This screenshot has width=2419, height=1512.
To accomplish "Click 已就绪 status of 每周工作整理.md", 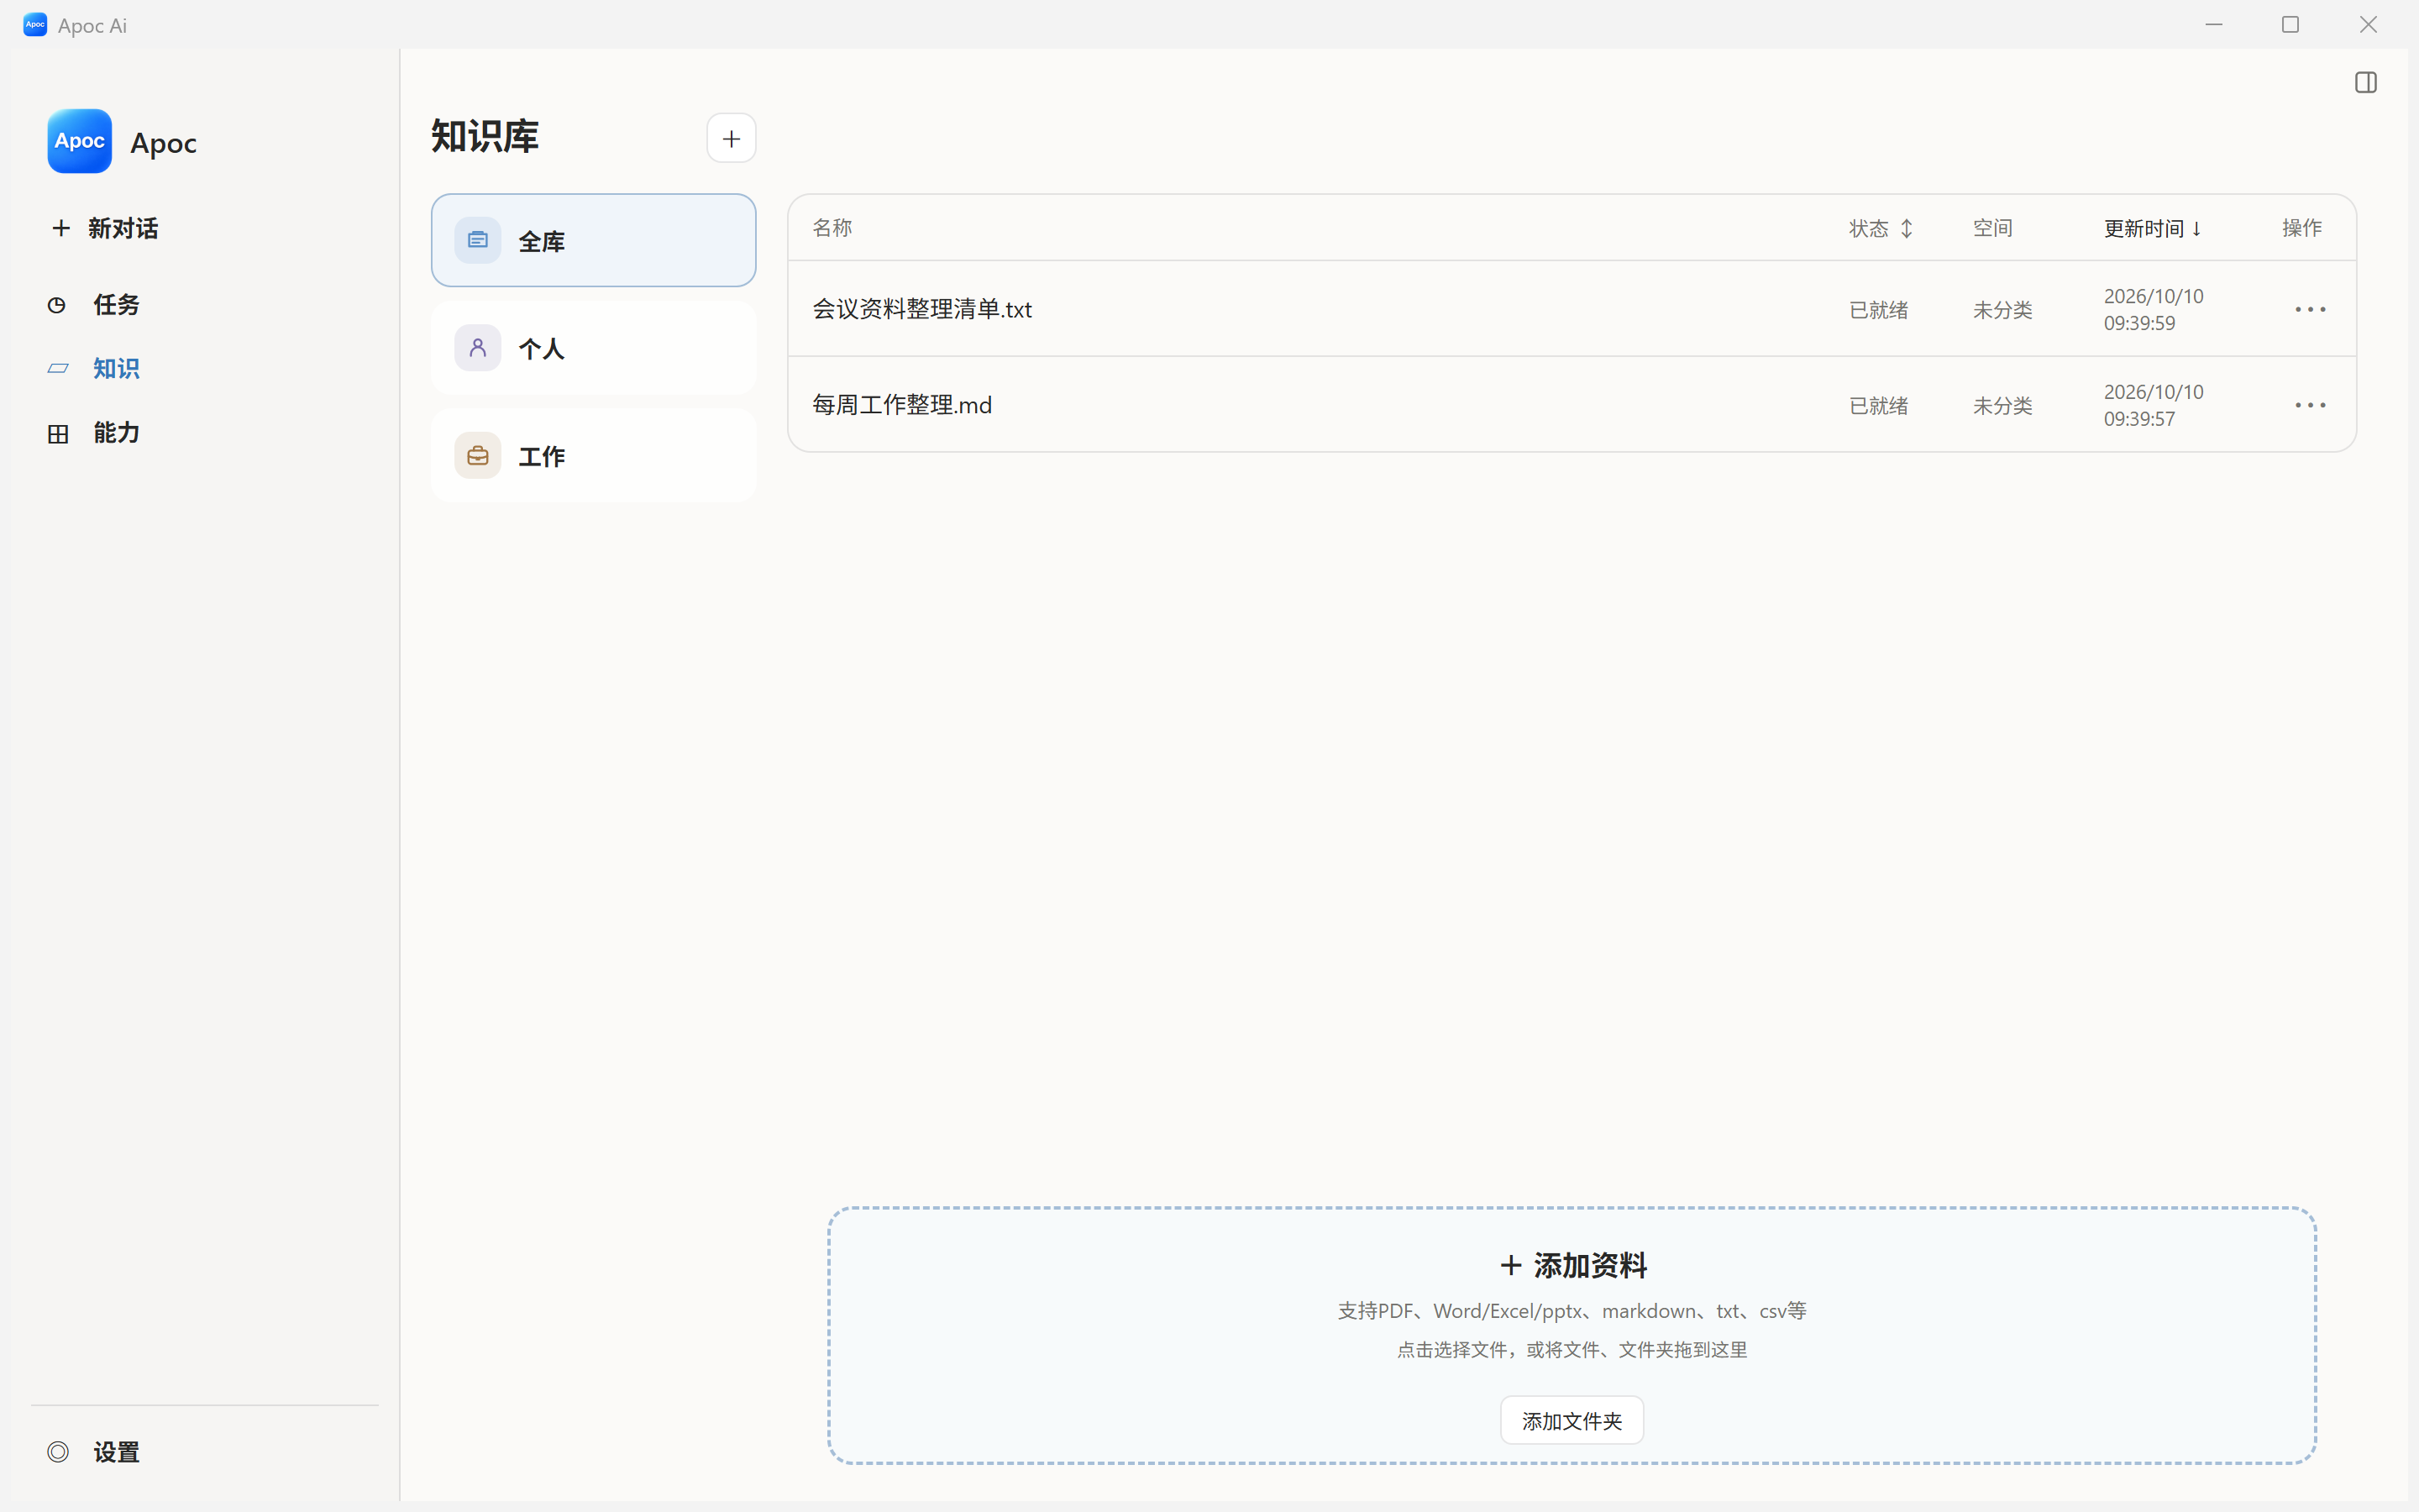I will [x=1878, y=406].
